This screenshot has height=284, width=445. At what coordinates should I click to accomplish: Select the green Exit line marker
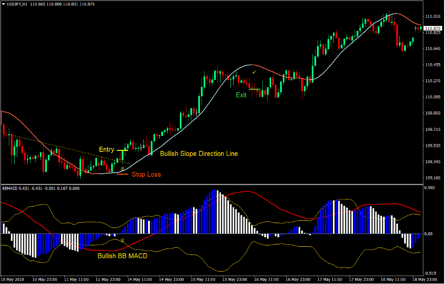(x=254, y=89)
